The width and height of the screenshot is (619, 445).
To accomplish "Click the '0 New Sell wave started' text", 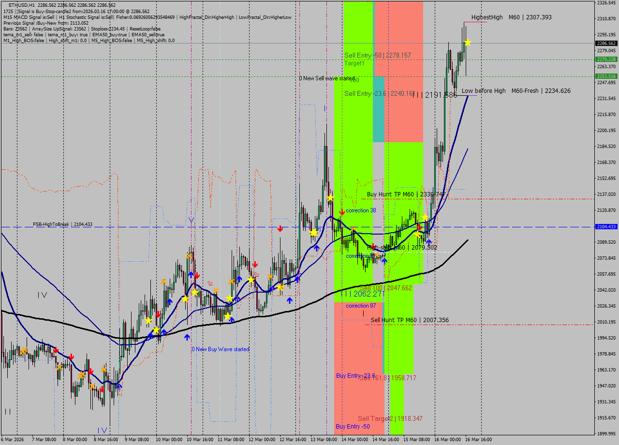I will pyautogui.click(x=326, y=78).
